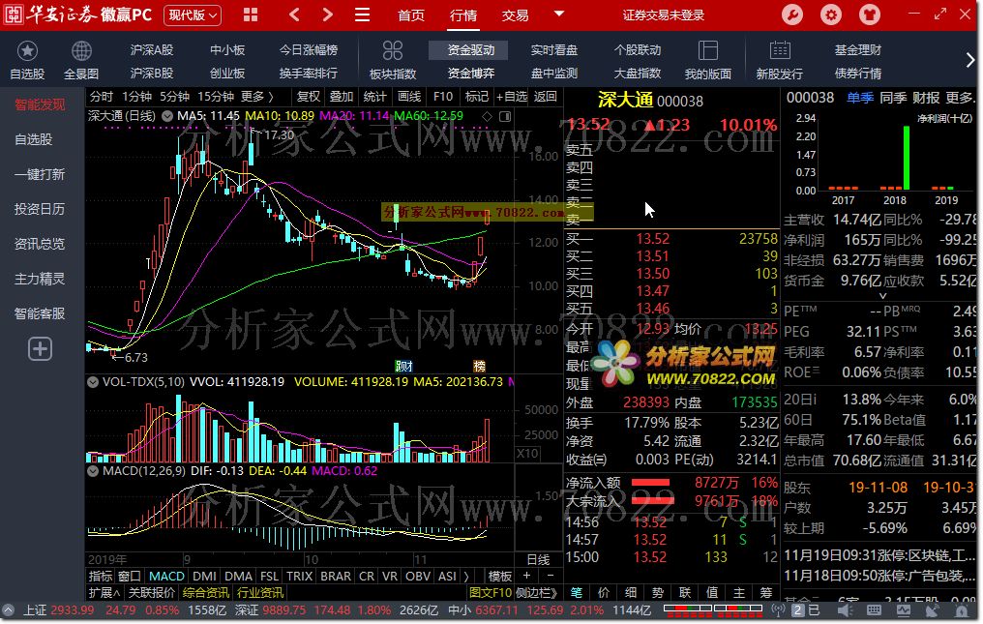Click the signal antenna icon in status bar
Viewport: 983px width, 624px height.
tap(778, 610)
